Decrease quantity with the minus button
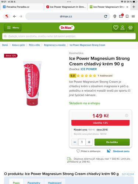This screenshot has height=184, width=138. tap(75, 142)
